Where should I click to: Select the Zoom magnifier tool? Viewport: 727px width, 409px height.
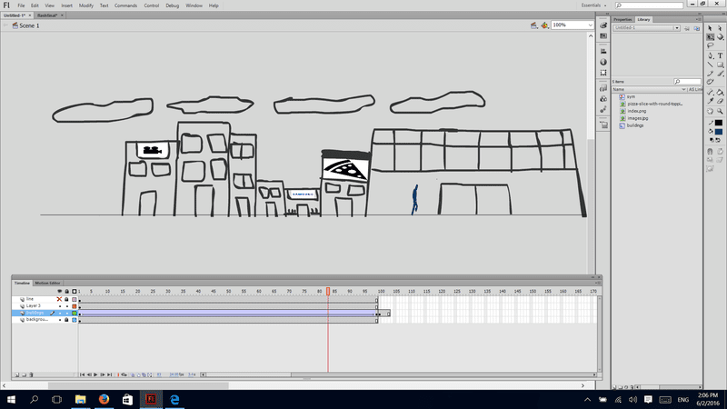coord(720,111)
